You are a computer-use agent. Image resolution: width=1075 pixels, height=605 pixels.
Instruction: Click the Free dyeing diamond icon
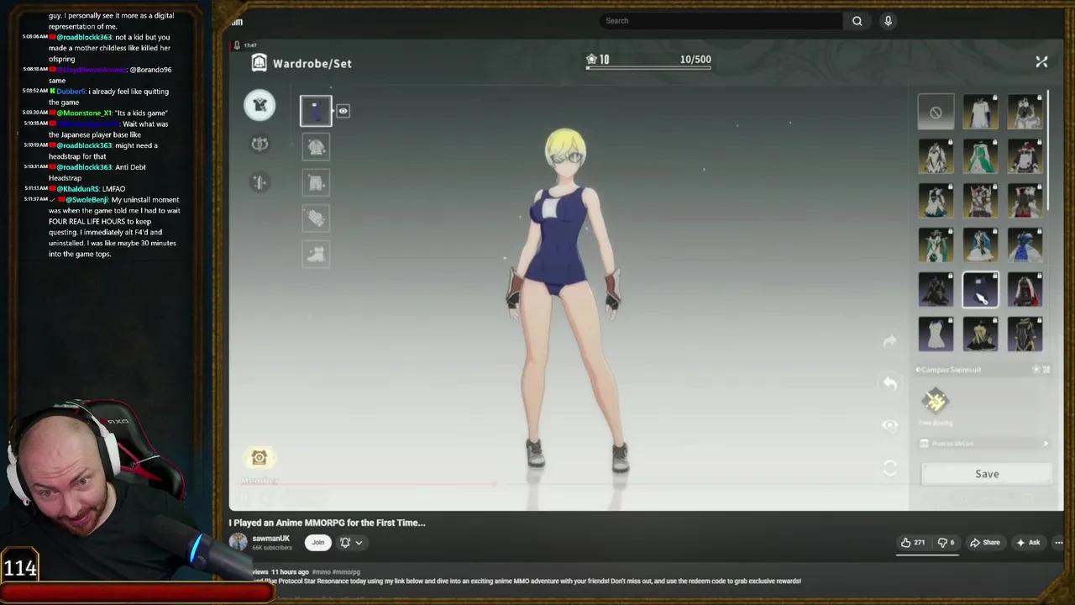tap(935, 402)
